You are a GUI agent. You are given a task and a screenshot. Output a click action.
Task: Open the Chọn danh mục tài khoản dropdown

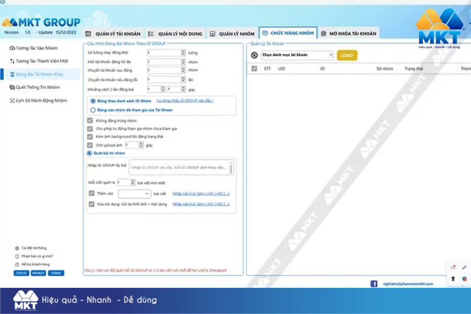pyautogui.click(x=297, y=55)
